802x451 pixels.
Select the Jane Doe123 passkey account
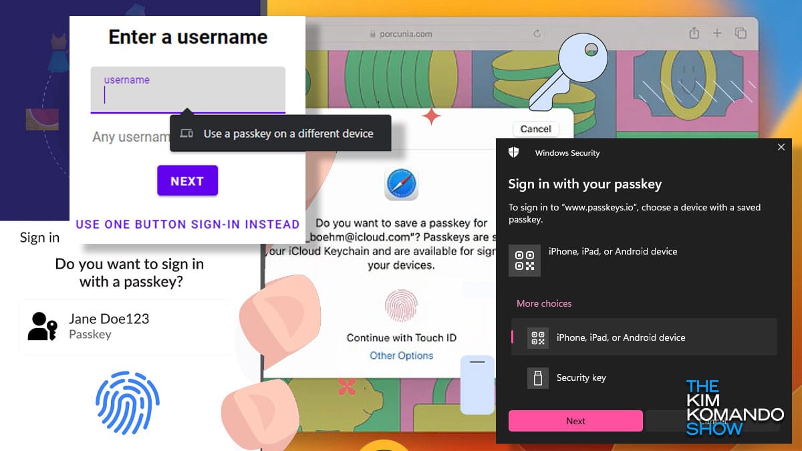pyautogui.click(x=126, y=327)
